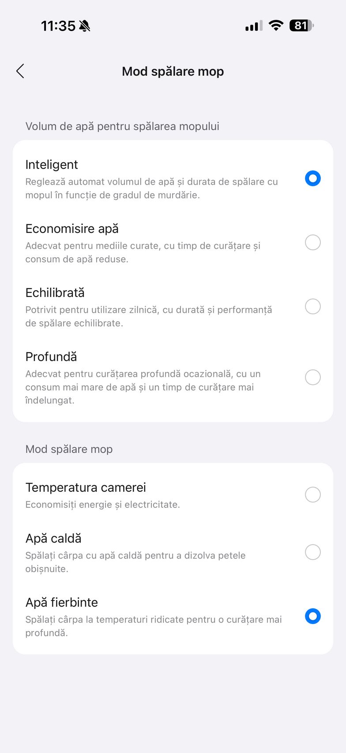
Task: Tap the Temperatura camerei option title
Action: 86,487
